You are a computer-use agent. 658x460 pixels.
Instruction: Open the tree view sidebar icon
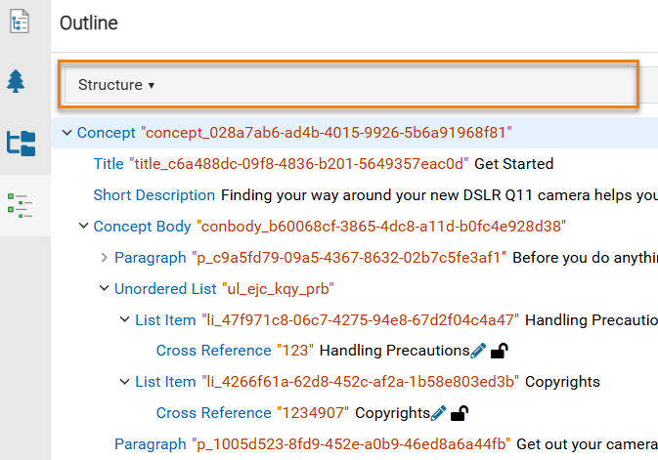coord(16,81)
